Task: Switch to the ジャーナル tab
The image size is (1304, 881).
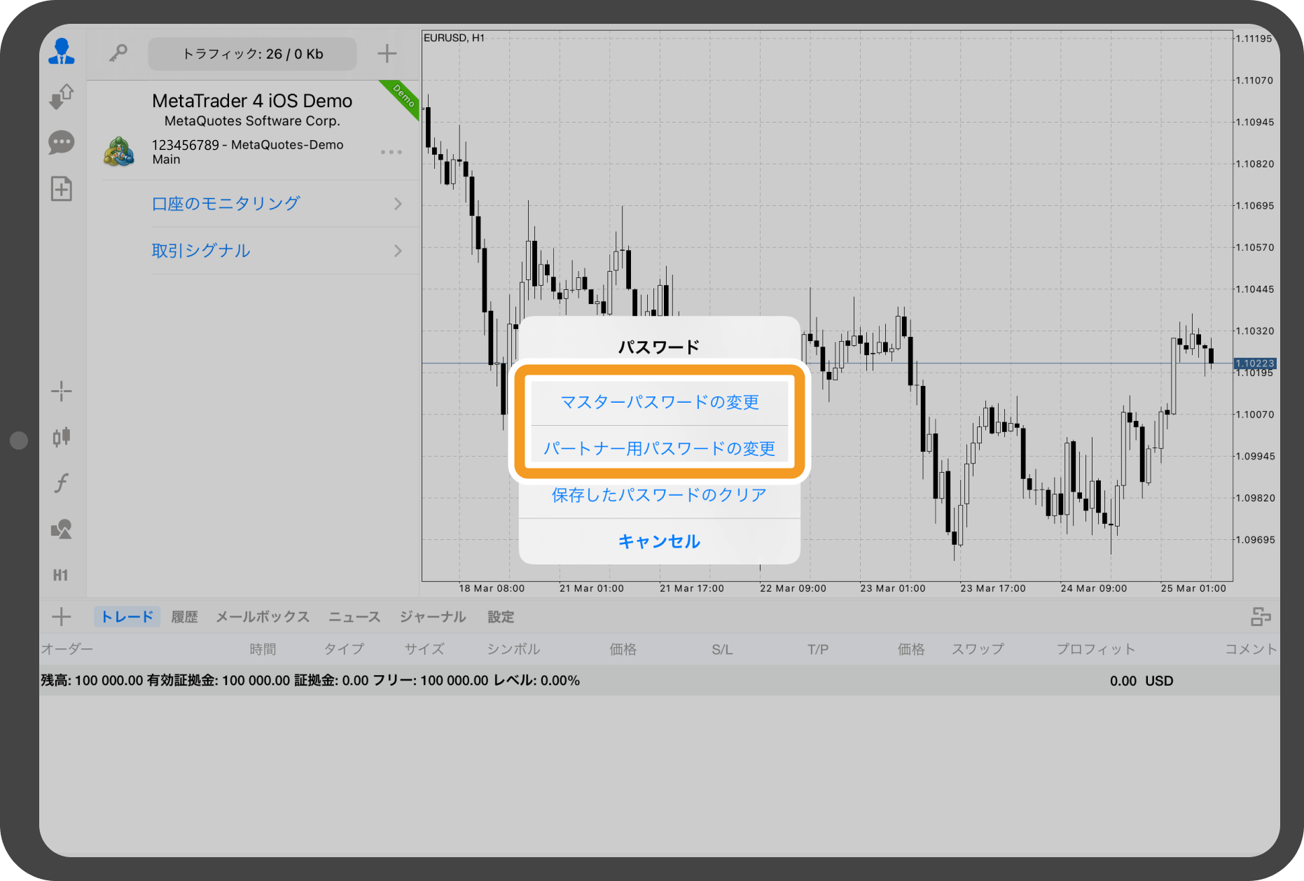Action: [432, 617]
